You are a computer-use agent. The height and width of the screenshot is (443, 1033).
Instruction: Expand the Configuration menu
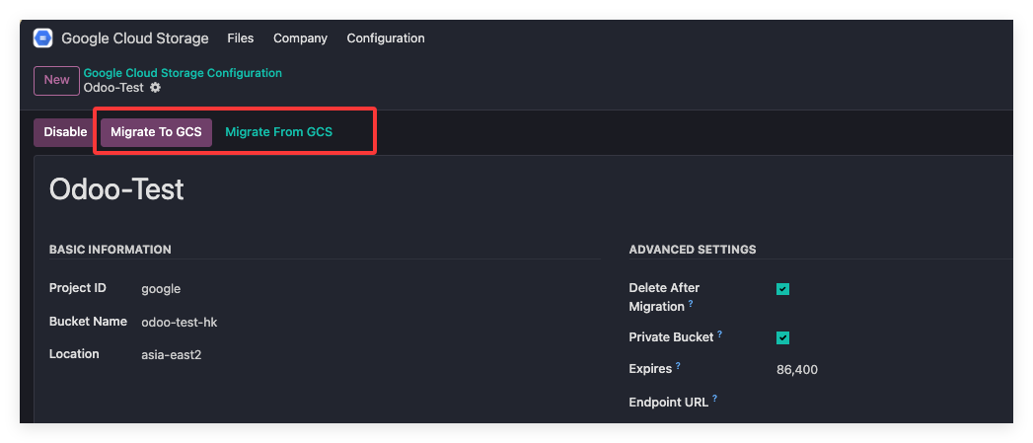tap(386, 38)
